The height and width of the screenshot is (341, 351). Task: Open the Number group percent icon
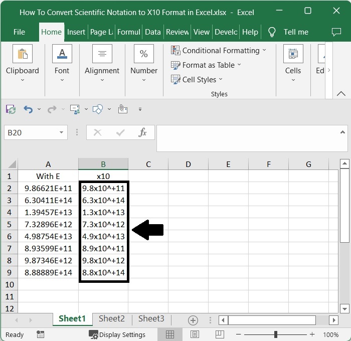click(x=144, y=54)
